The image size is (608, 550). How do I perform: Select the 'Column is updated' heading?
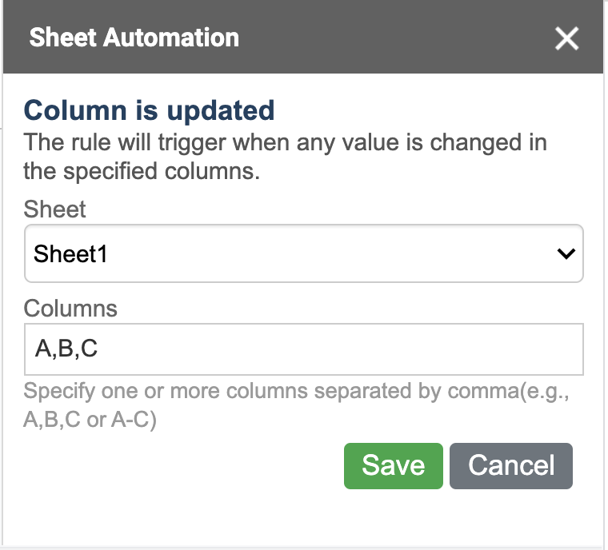(150, 110)
